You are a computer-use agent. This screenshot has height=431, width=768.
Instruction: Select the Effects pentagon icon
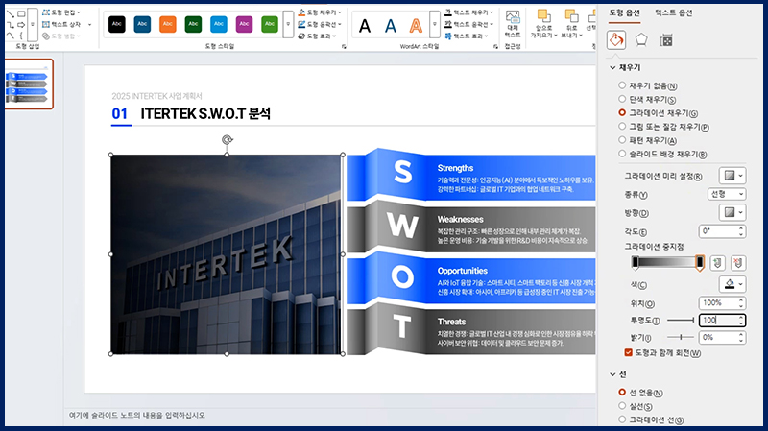click(x=641, y=39)
